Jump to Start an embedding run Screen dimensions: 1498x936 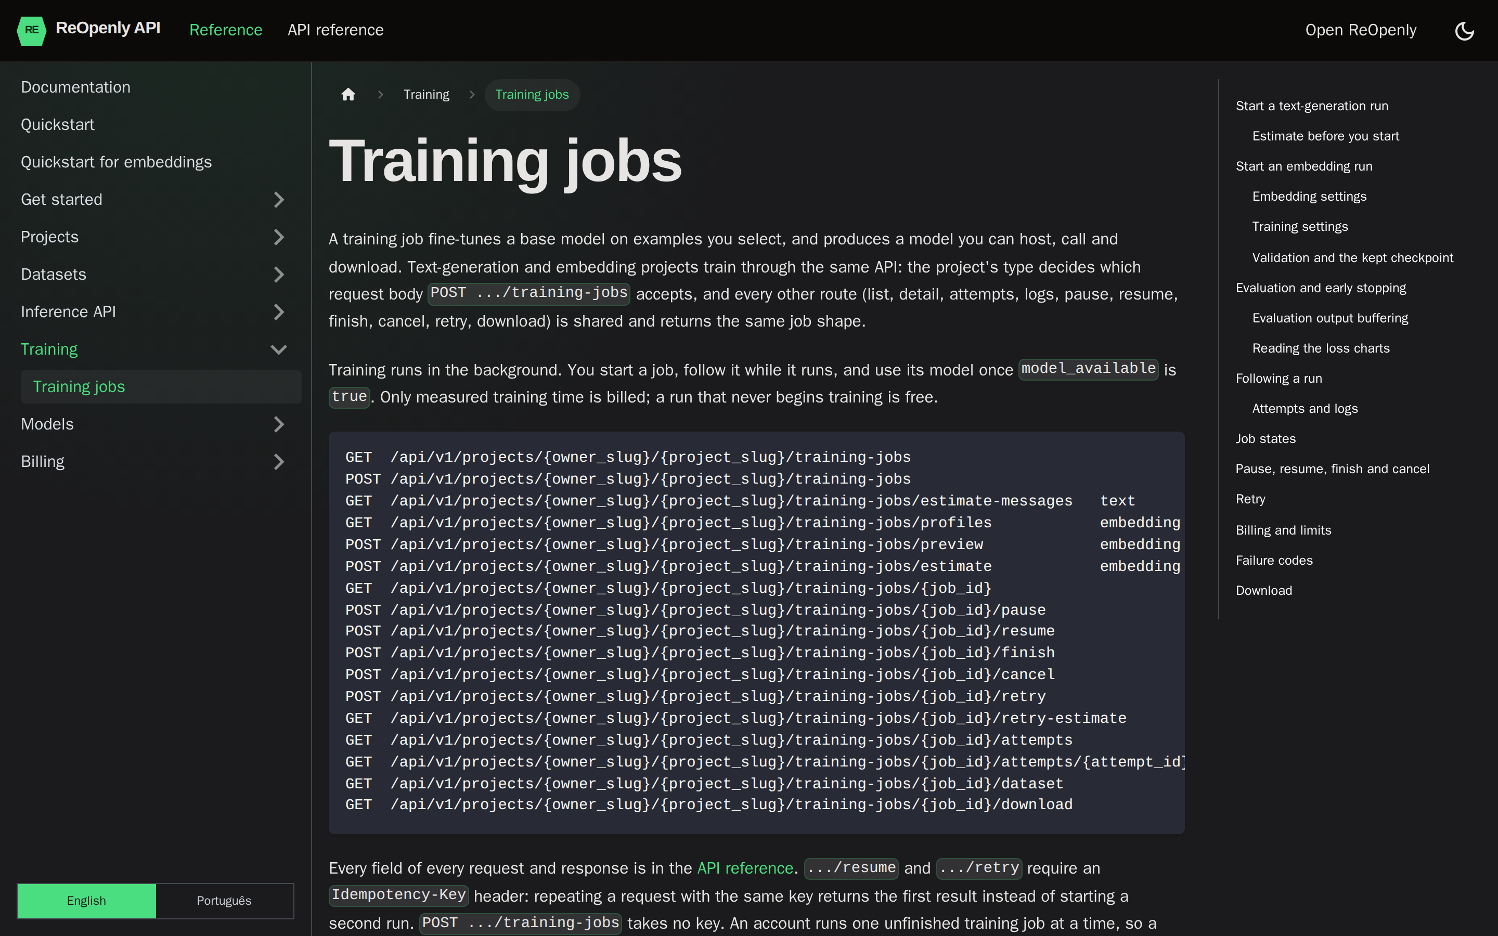1303,166
